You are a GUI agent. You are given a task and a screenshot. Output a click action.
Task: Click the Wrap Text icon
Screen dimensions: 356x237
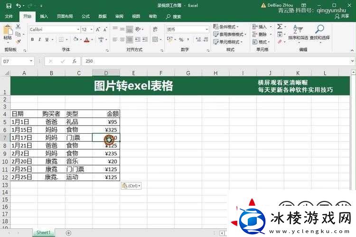pos(155,29)
